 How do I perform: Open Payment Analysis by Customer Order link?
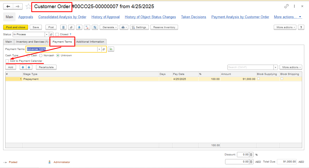(x=240, y=17)
